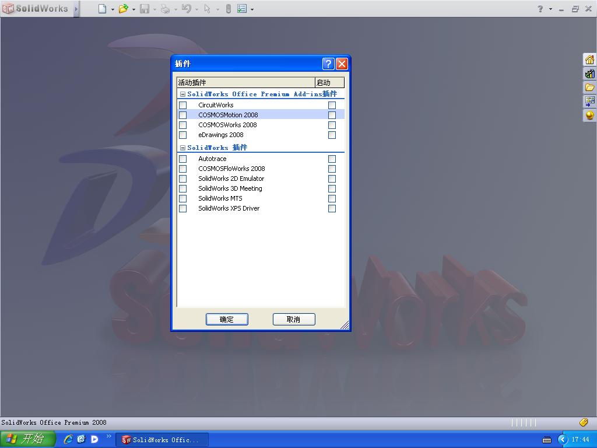
Task: Enable SolidWorks 3D Meeting startup checkbox
Action: [x=332, y=188]
